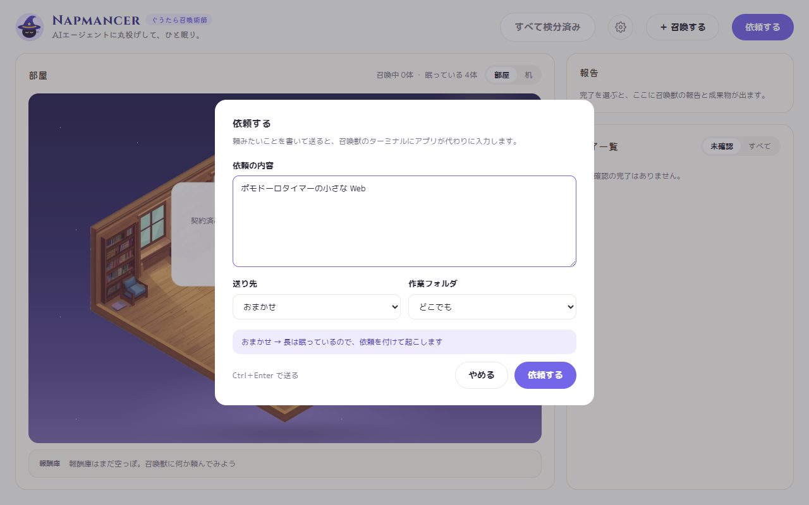Click the 召喚中 0体 status text
This screenshot has height=505, width=809.
tap(394, 75)
